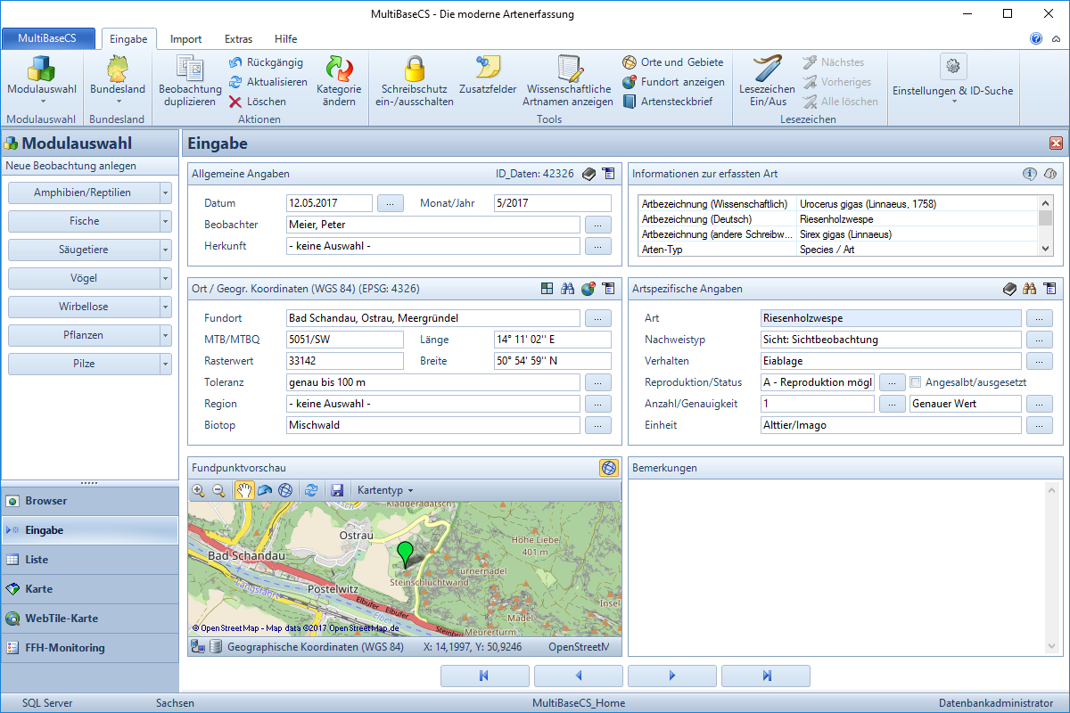Image resolution: width=1070 pixels, height=713 pixels.
Task: Zoom out on the Fundpunkt map
Action: pos(218,490)
